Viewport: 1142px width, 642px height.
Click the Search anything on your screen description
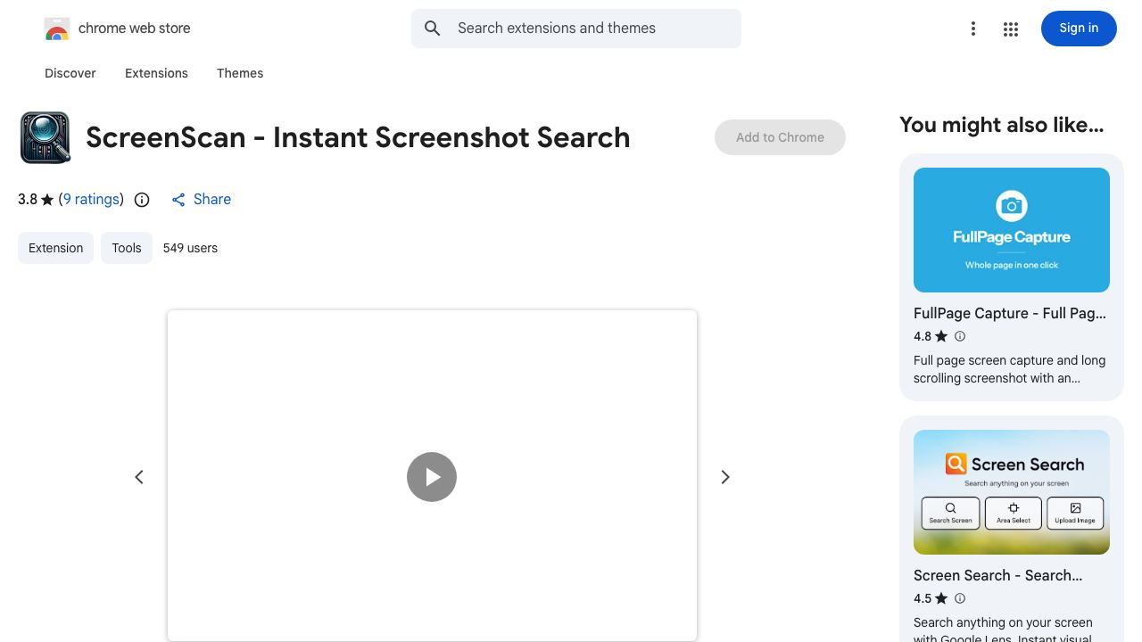point(1003,630)
